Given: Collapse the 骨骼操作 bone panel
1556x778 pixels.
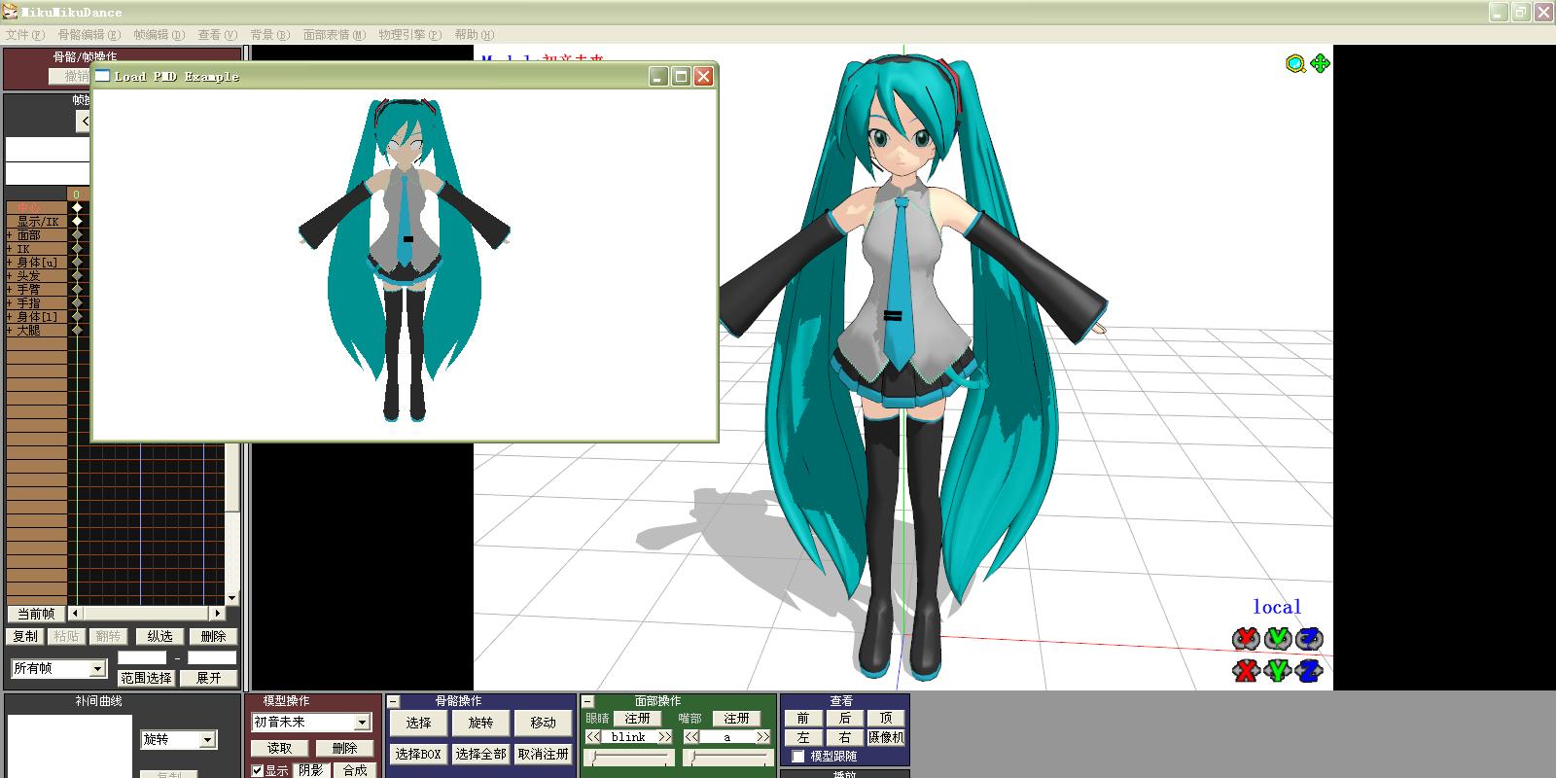Looking at the screenshot, I should point(393,700).
